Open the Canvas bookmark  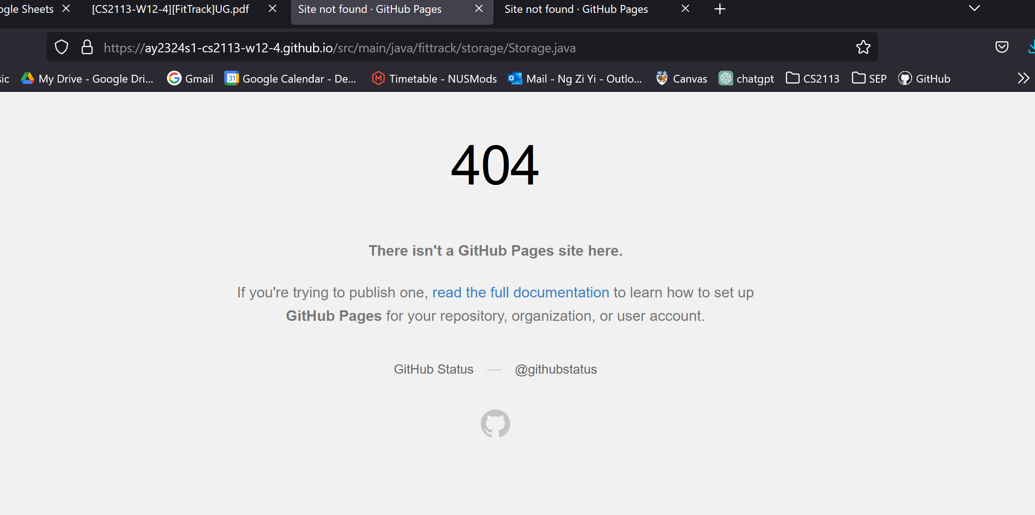pyautogui.click(x=682, y=78)
